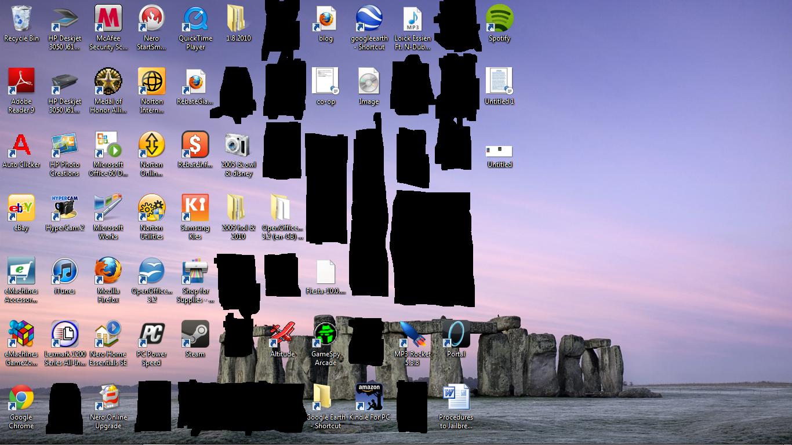The height and width of the screenshot is (445, 792).
Task: Open PC Power Speed shortcut
Action: pyautogui.click(x=151, y=334)
